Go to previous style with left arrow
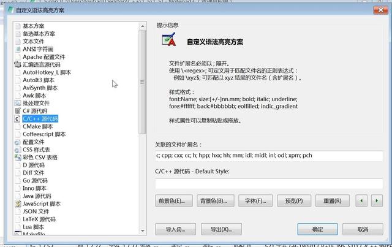Screen dimensions: 392x247 tap(361, 200)
